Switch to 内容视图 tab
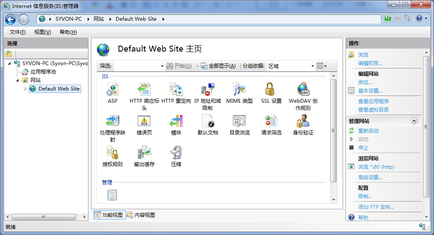434x235 pixels. (x=141, y=215)
